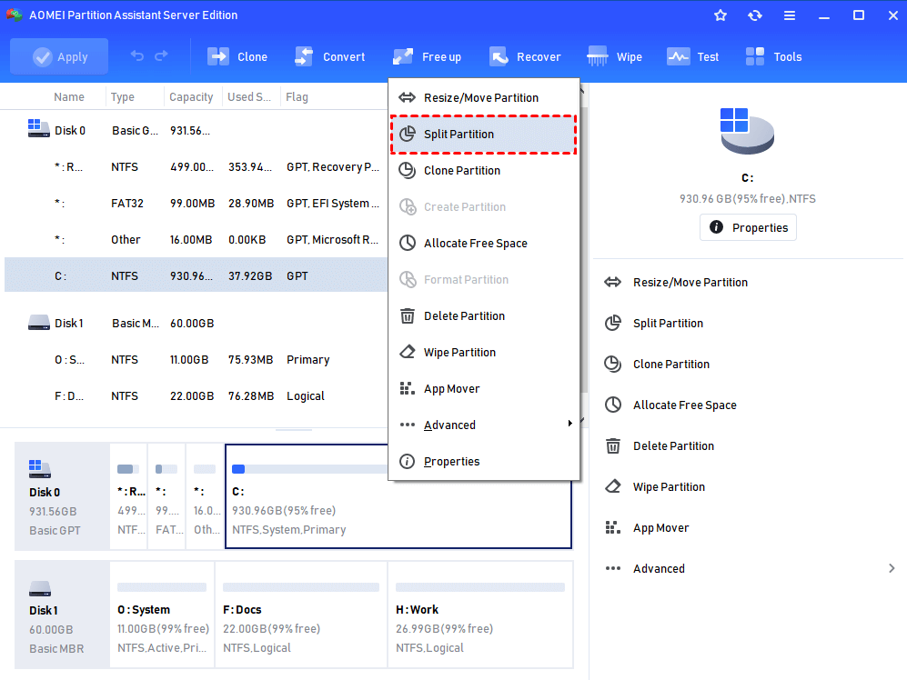Click Clone Partition in right panel
Image resolution: width=907 pixels, height=680 pixels.
pyautogui.click(x=671, y=365)
